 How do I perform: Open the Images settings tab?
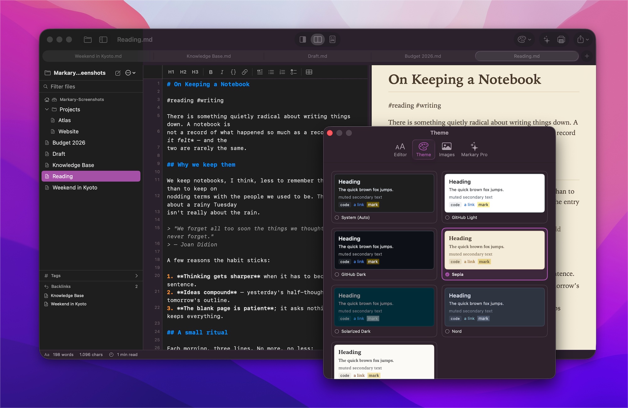447,150
